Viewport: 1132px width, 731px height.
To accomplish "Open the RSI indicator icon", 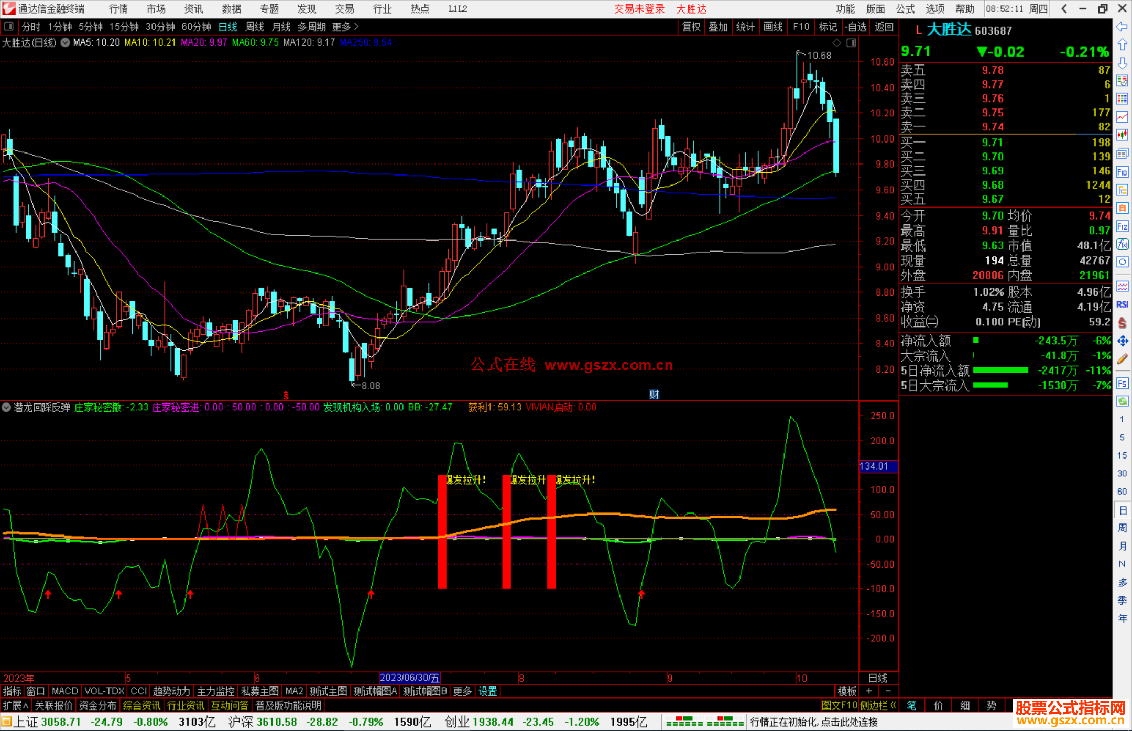I will [1122, 304].
